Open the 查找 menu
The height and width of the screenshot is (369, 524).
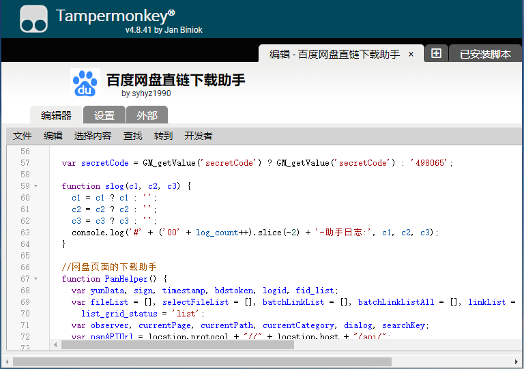[132, 136]
